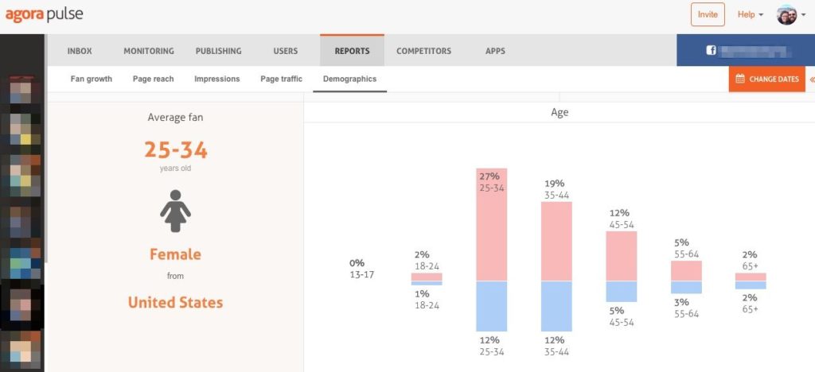Click the sidebar vertical scrollbar
815x372 pixels.
[x=45, y=148]
